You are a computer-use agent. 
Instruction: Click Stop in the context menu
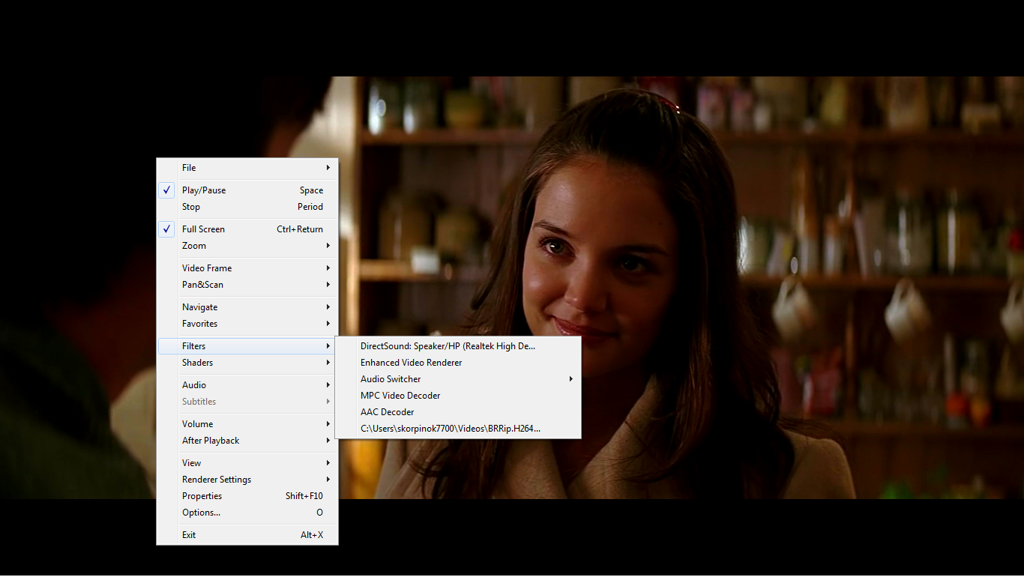[247, 207]
